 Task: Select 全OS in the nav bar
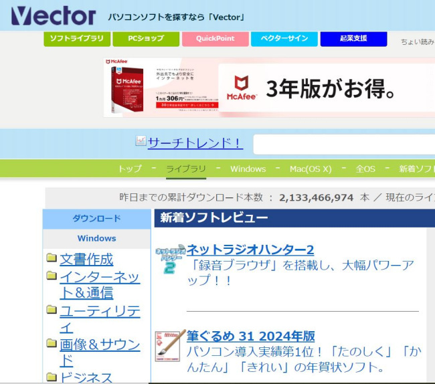(365, 169)
